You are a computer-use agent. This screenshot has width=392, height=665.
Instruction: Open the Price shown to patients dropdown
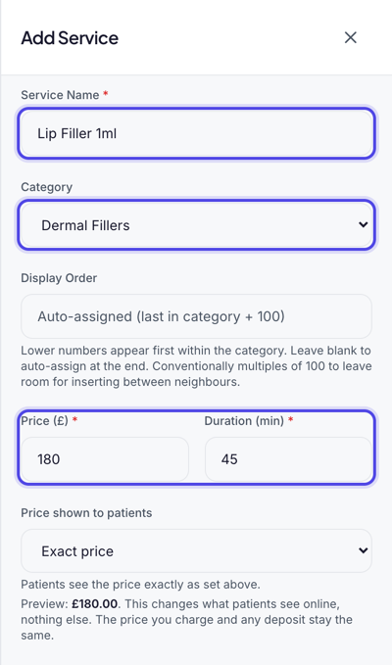(x=196, y=551)
